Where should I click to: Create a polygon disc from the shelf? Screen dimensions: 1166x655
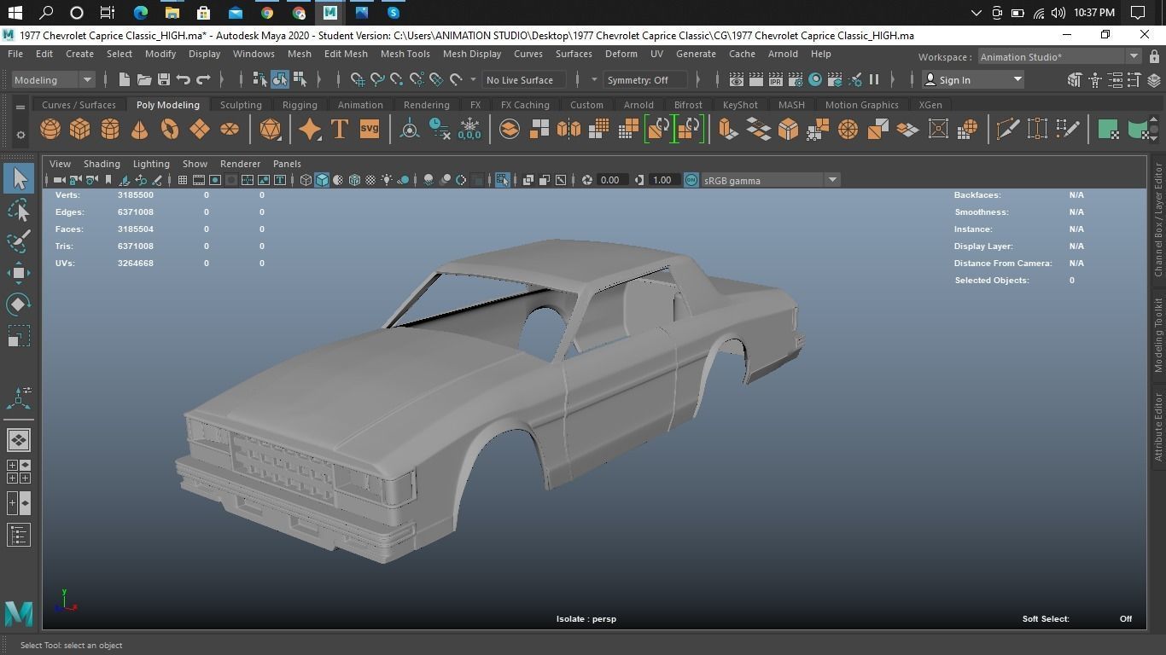click(x=230, y=130)
